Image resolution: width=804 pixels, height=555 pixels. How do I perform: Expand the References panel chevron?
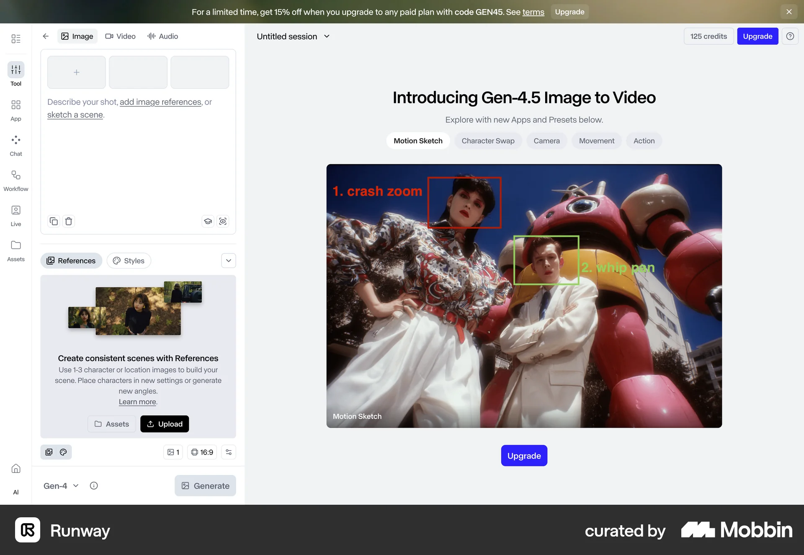click(228, 260)
